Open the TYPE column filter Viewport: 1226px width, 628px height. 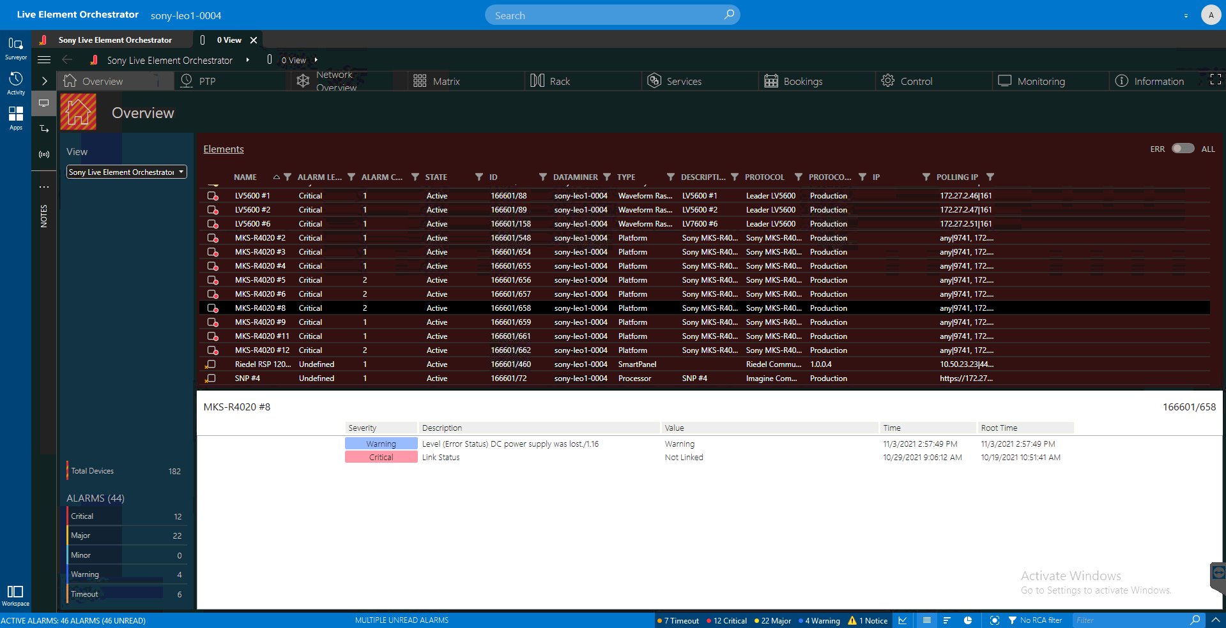[671, 177]
